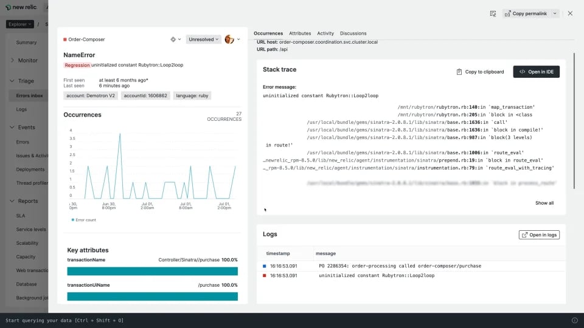The image size is (584, 328).
Task: Open SLA report in sidebar
Action: [21, 216]
